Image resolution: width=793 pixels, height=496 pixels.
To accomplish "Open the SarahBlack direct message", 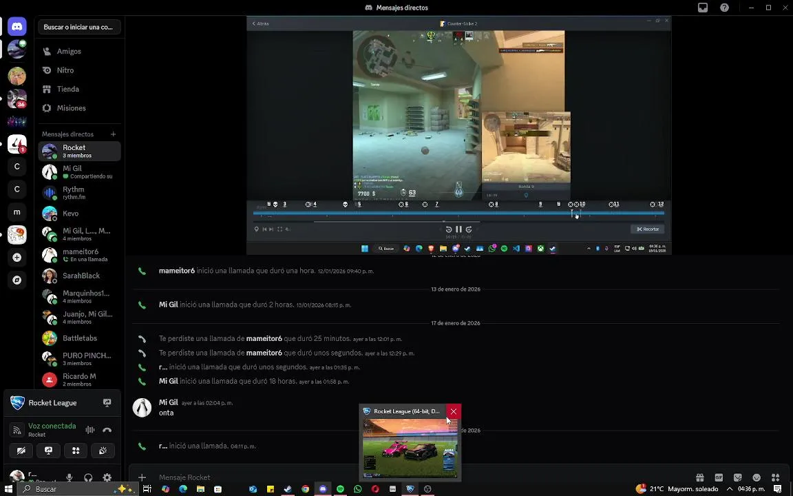I will click(x=79, y=276).
